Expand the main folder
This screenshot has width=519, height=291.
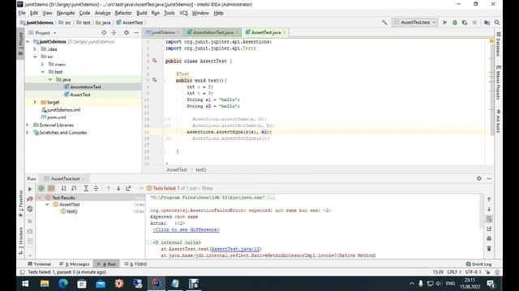42,64
